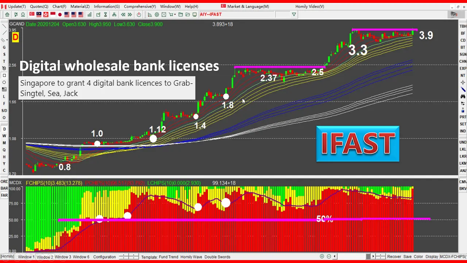Screen dimensions: 467x263
Task: Apply the Fund Trend template
Action: 169,257
